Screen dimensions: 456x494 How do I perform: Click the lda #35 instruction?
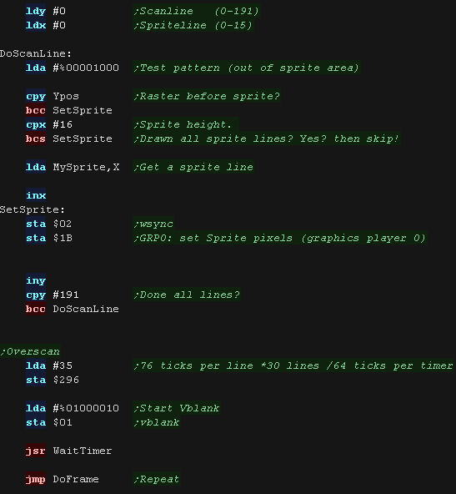tap(49, 365)
